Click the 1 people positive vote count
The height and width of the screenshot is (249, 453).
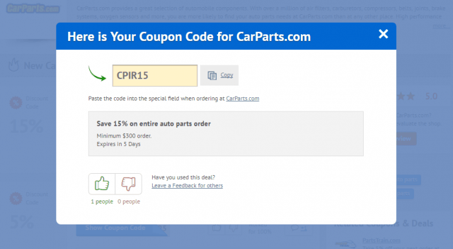(102, 202)
